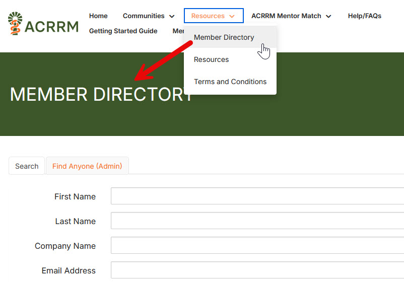Open the Getting Started Guide
Viewport: 404px width, 282px height.
tap(123, 31)
